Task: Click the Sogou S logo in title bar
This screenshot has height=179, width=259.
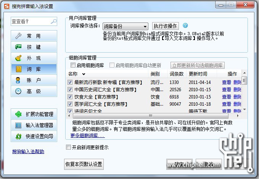Action: (7, 6)
